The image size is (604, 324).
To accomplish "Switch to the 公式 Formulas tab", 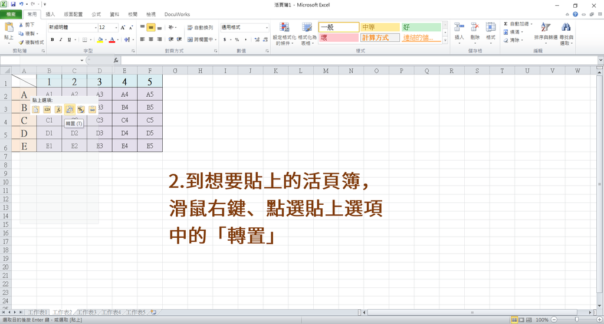I will click(x=96, y=14).
